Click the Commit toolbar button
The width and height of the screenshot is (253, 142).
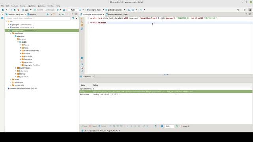pos(39,10)
